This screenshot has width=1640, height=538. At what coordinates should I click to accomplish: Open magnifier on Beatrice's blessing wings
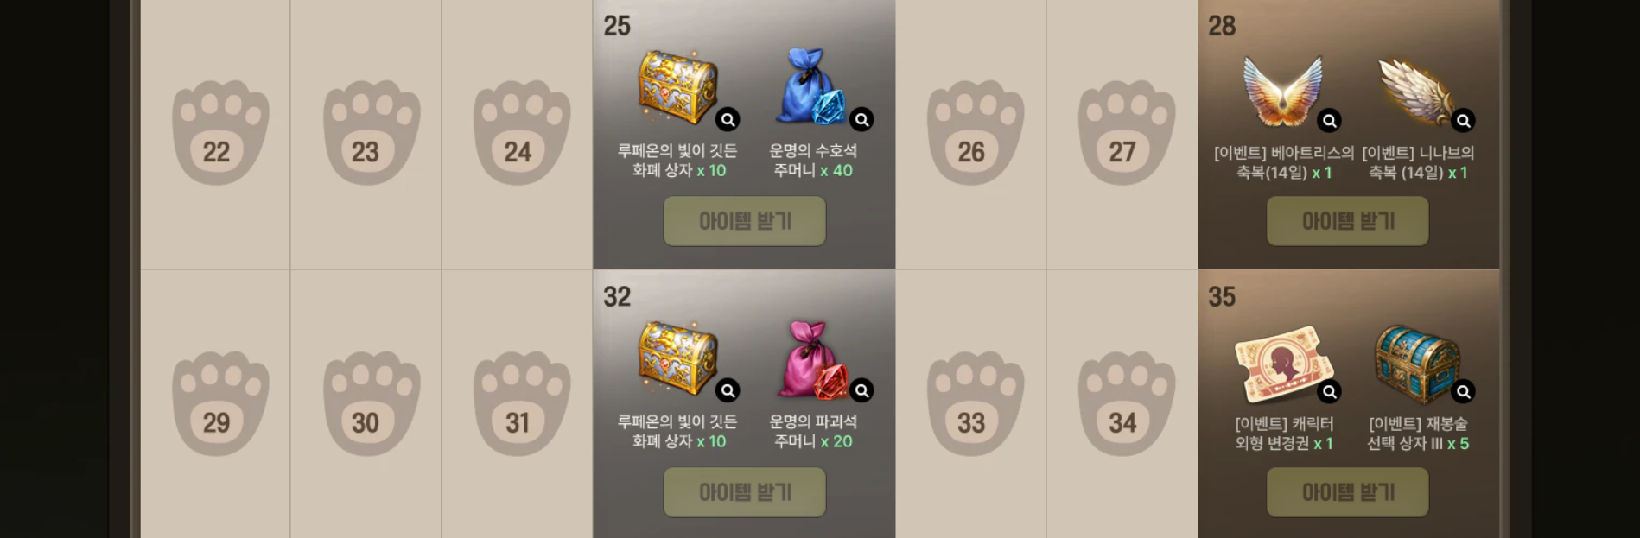point(1330,120)
